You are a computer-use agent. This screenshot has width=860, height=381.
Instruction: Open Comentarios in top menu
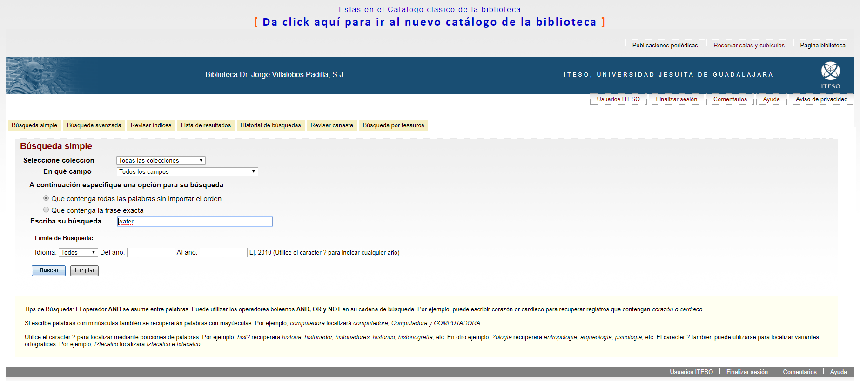point(730,99)
